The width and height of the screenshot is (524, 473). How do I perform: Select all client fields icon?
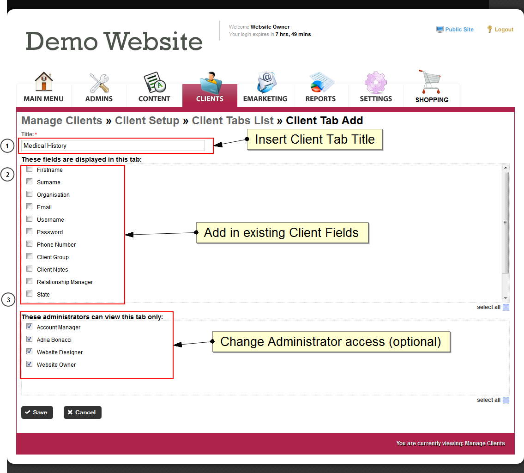click(506, 307)
